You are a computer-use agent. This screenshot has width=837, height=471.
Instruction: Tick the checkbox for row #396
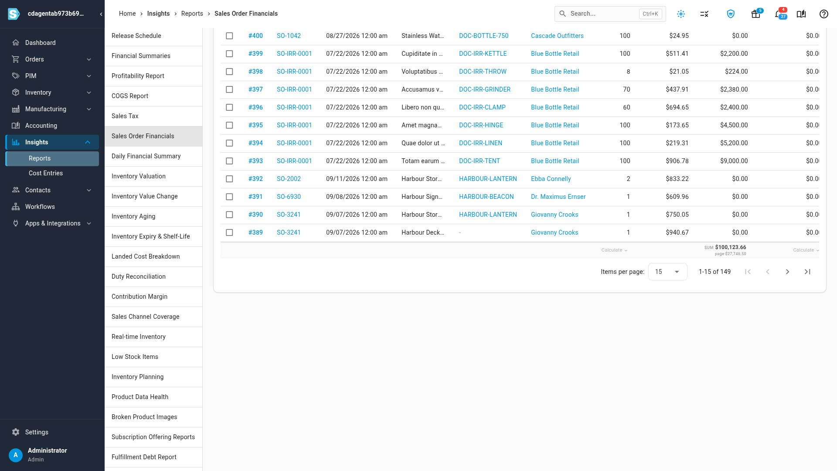(x=229, y=107)
